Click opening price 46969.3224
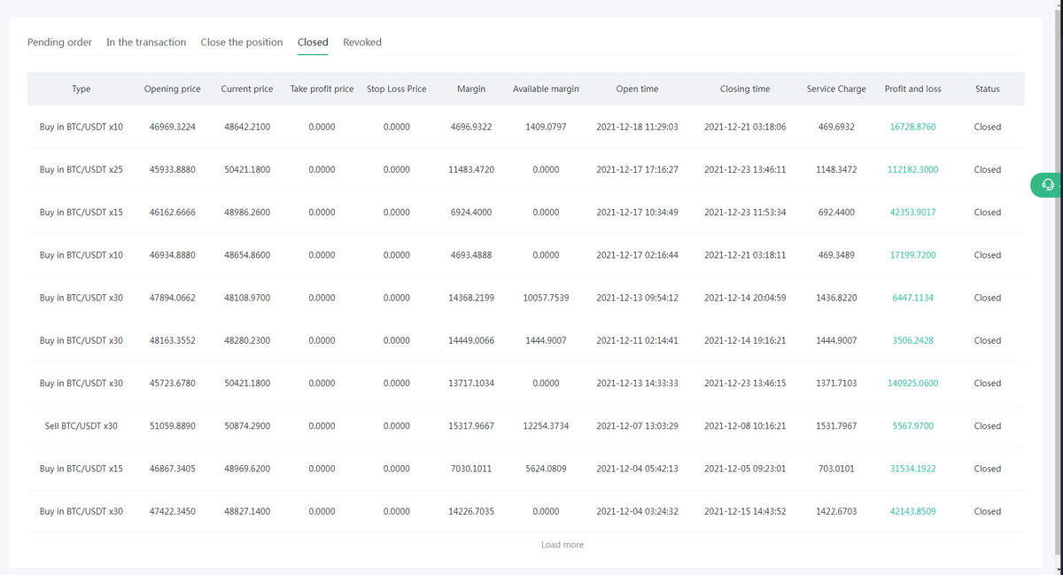The height and width of the screenshot is (575, 1063). point(173,127)
